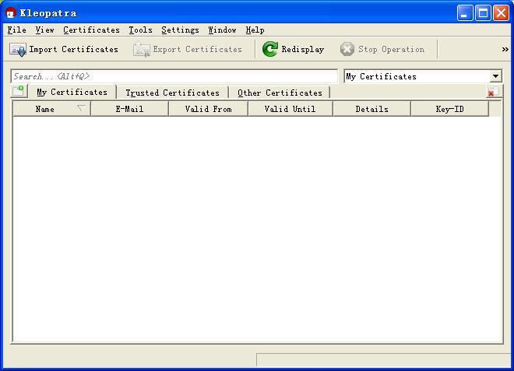This screenshot has width=514, height=371.
Task: Open the Settings menu
Action: tap(180, 30)
